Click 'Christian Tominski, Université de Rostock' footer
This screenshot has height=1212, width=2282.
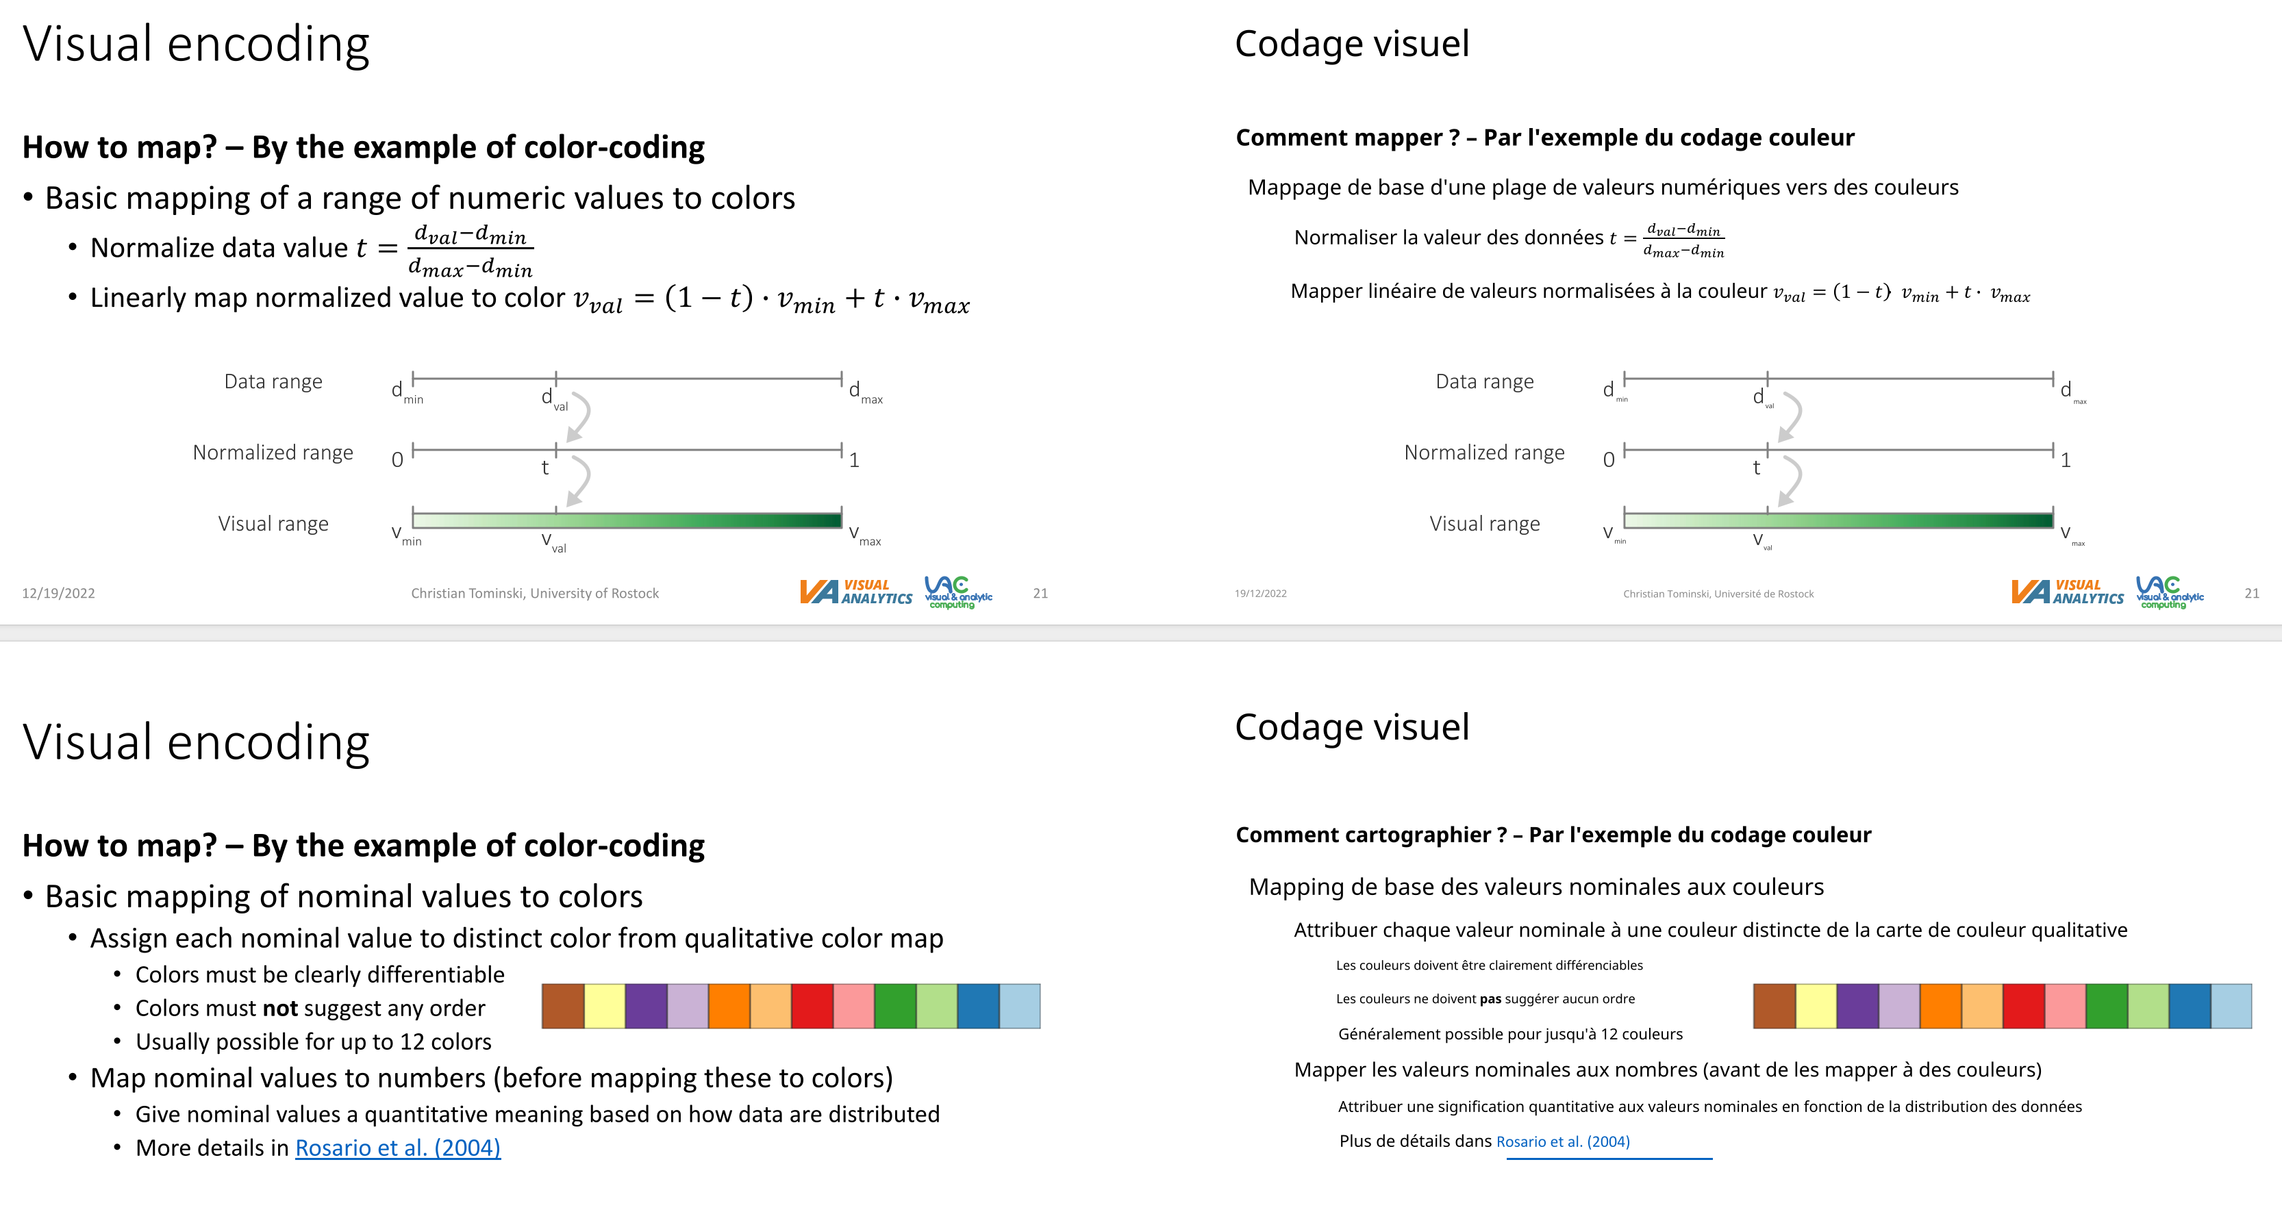(1718, 594)
